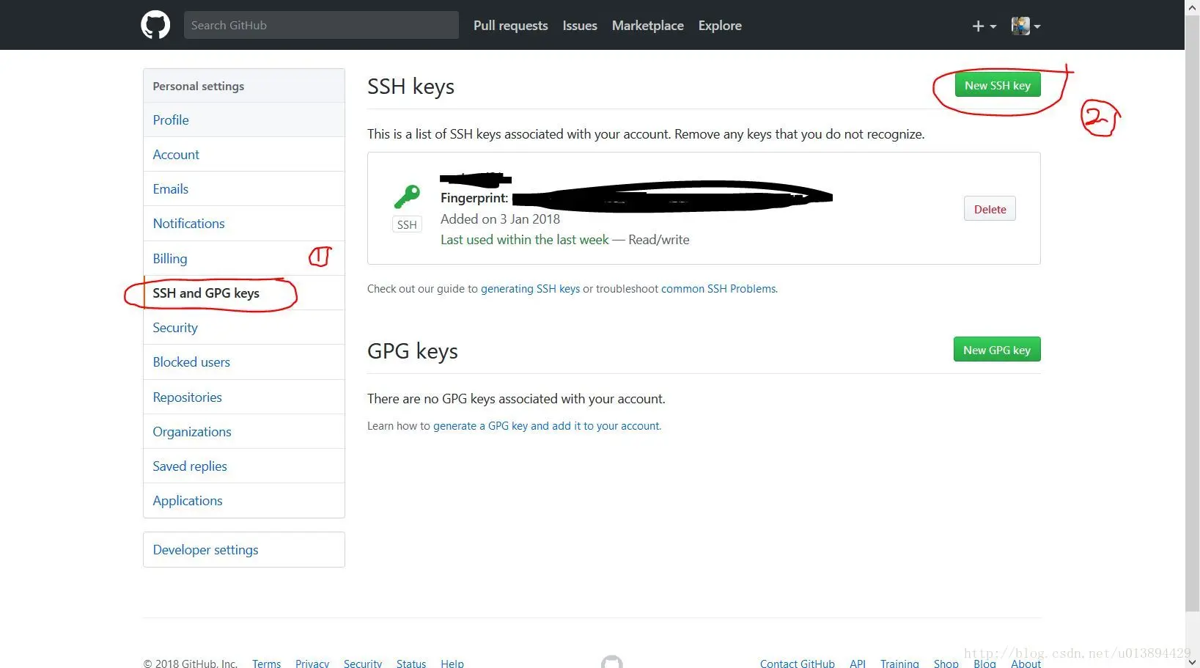Open the Issues page

[x=580, y=26]
